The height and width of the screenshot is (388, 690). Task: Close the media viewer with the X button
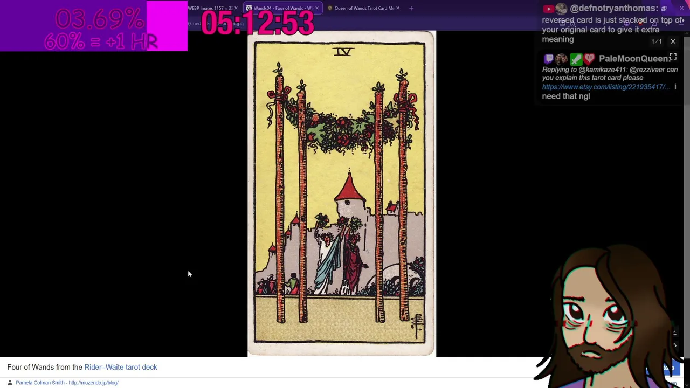tap(673, 41)
